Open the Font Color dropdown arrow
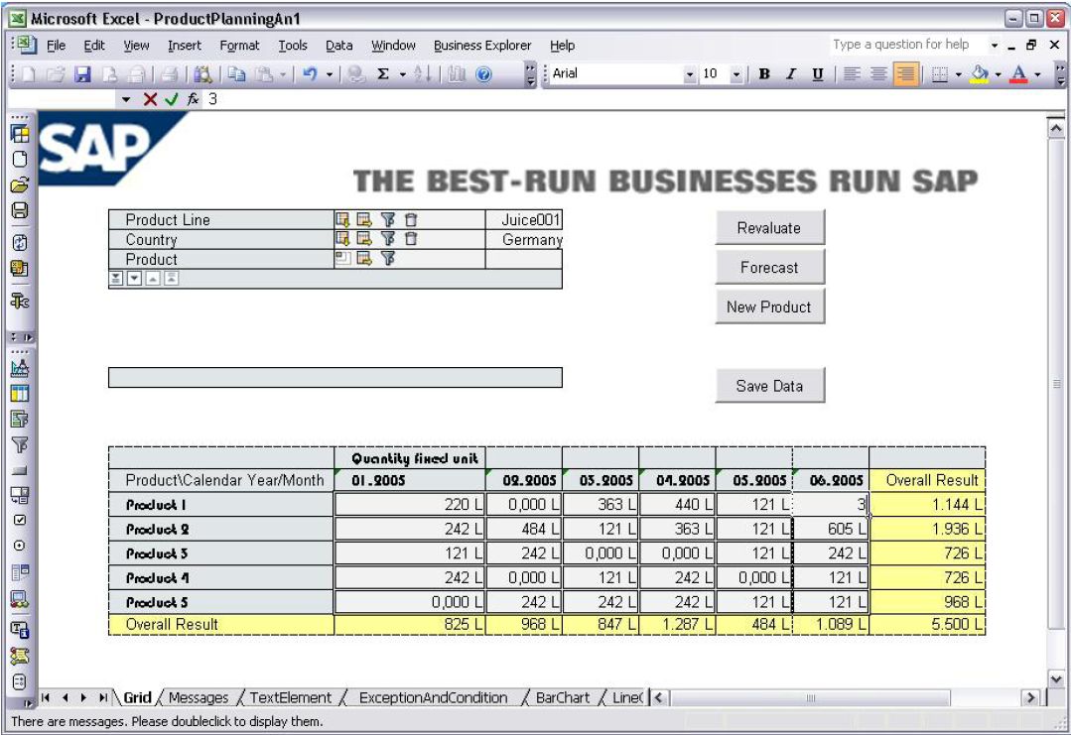 1037,74
